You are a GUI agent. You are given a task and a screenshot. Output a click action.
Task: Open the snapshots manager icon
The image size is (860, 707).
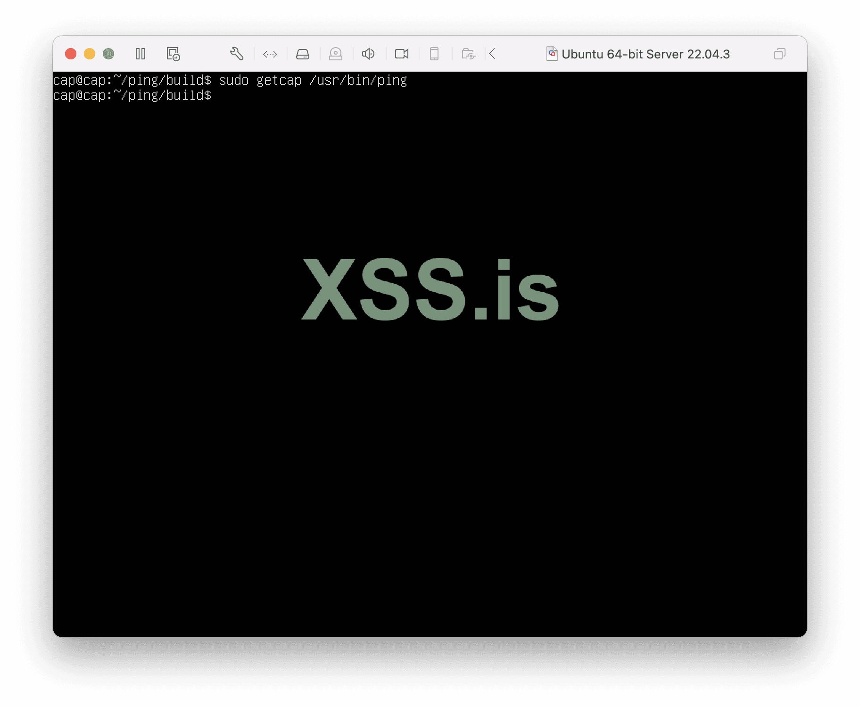(x=173, y=54)
